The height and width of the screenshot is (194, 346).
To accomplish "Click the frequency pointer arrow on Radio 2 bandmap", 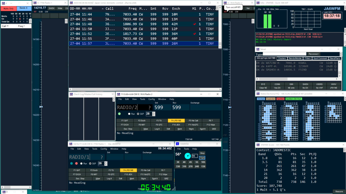I will pos(230,107).
